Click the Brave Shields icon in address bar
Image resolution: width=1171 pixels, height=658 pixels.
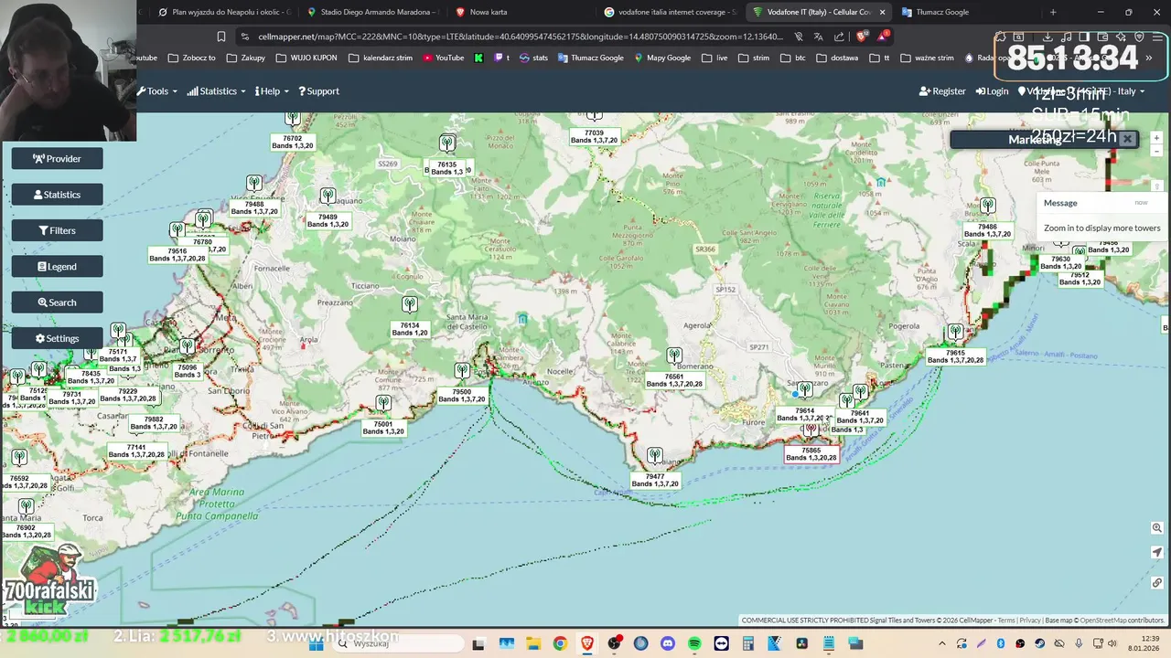860,37
